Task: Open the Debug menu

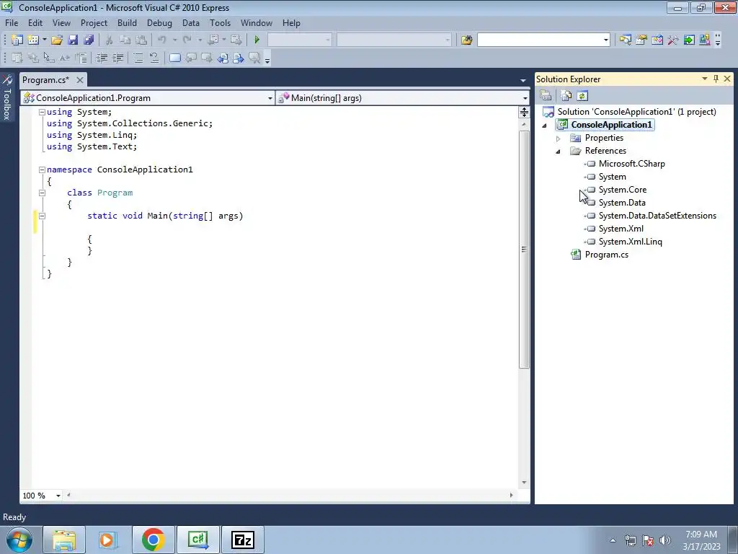Action: [159, 22]
